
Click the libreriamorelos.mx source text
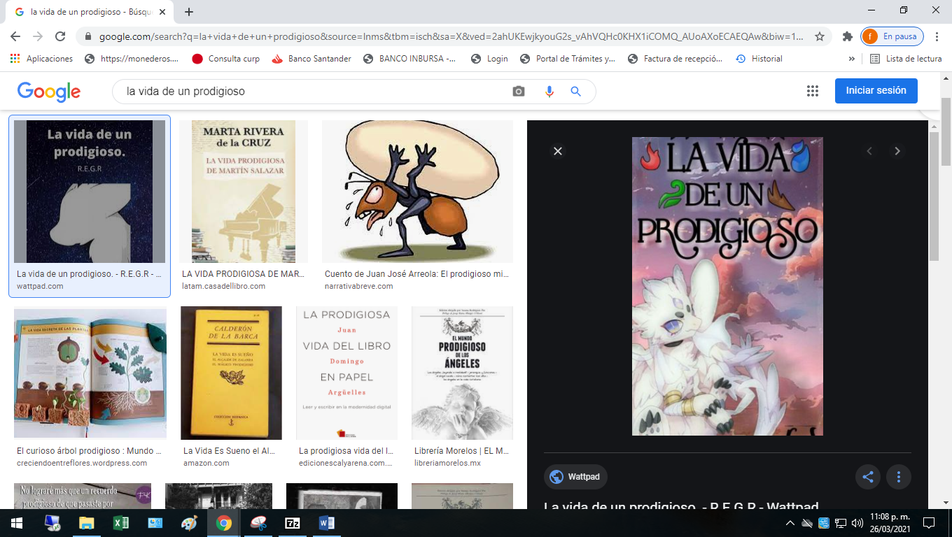[x=447, y=463]
